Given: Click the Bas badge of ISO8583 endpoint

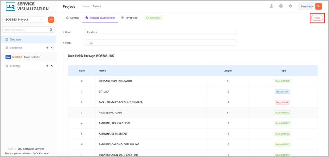Looking at the screenshot, I should [8, 57].
